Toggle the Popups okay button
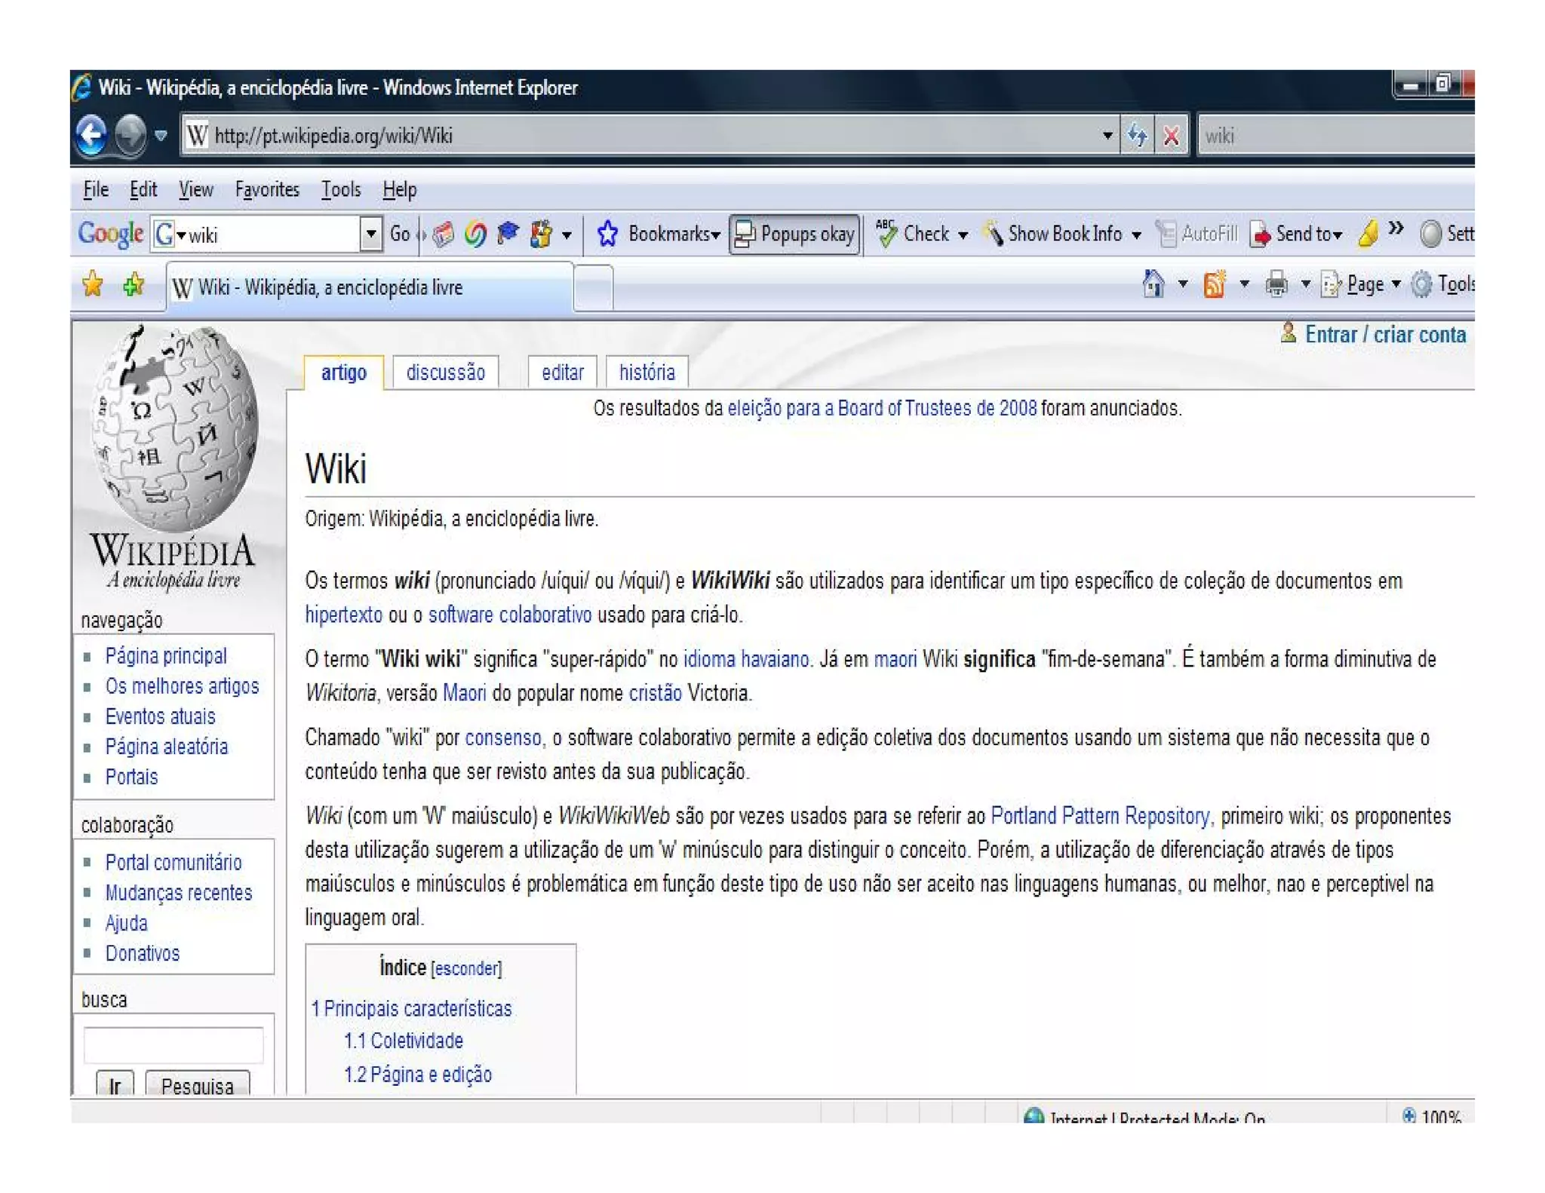The image size is (1545, 1193). pos(794,235)
